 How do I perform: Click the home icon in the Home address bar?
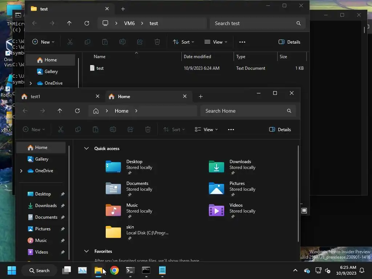pyautogui.click(x=96, y=111)
